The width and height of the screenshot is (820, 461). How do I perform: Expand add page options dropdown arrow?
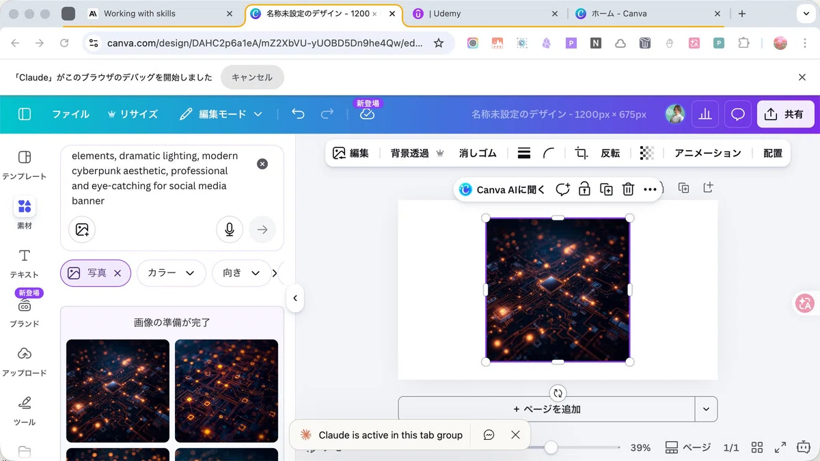click(706, 409)
